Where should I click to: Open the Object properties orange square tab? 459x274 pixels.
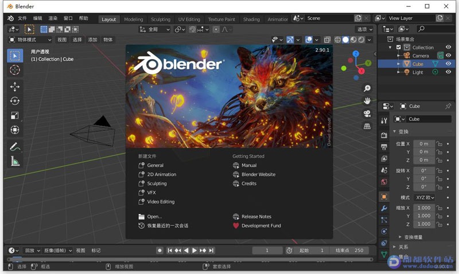pos(384,197)
